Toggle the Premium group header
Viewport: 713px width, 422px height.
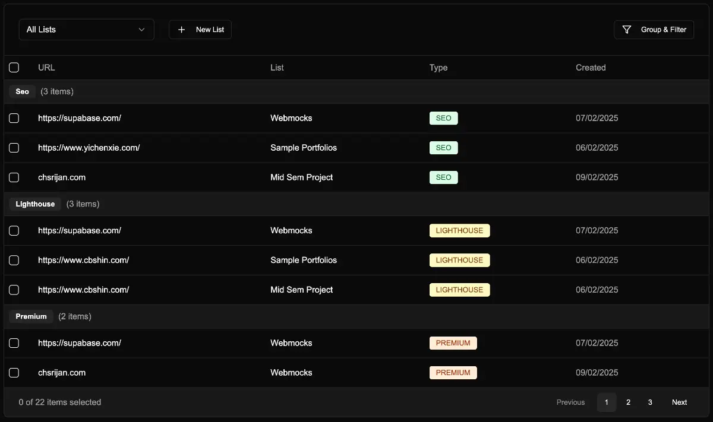[x=31, y=316]
